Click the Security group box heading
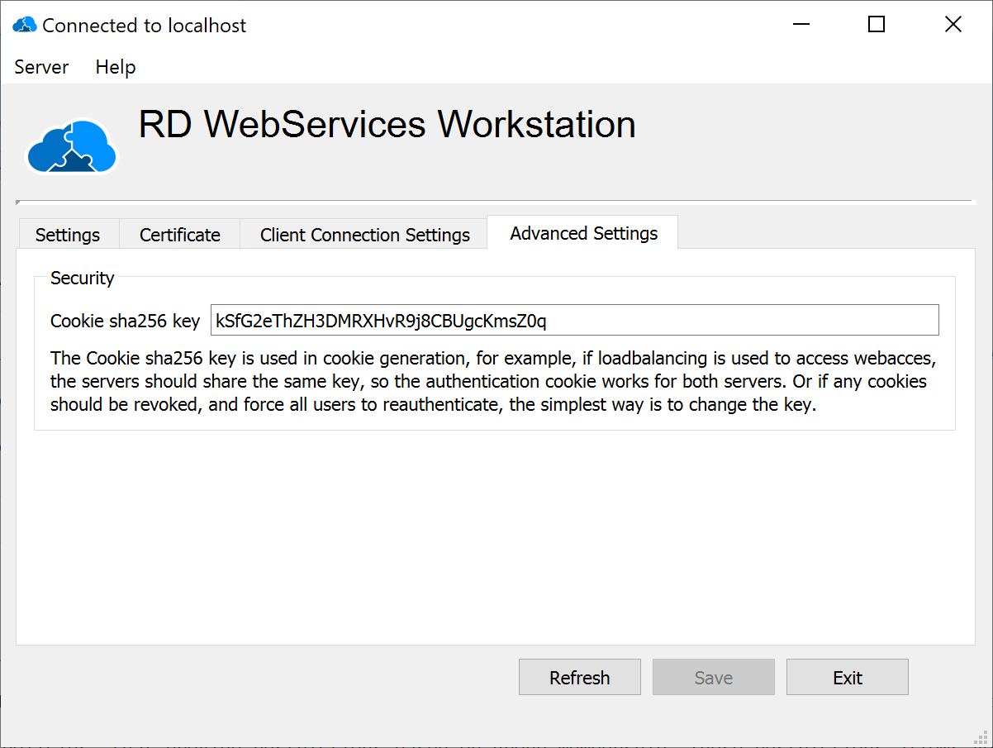This screenshot has height=748, width=993. (82, 278)
